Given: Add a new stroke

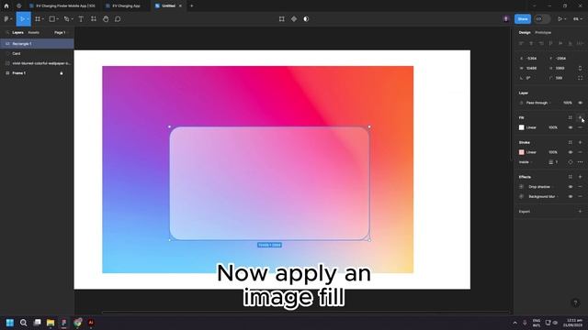Looking at the screenshot, I should point(580,142).
